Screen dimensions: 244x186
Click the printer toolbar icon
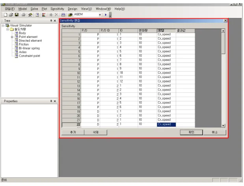[23, 15]
